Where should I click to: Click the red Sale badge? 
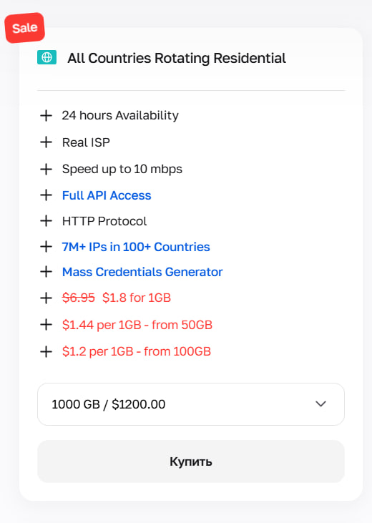pyautogui.click(x=25, y=28)
